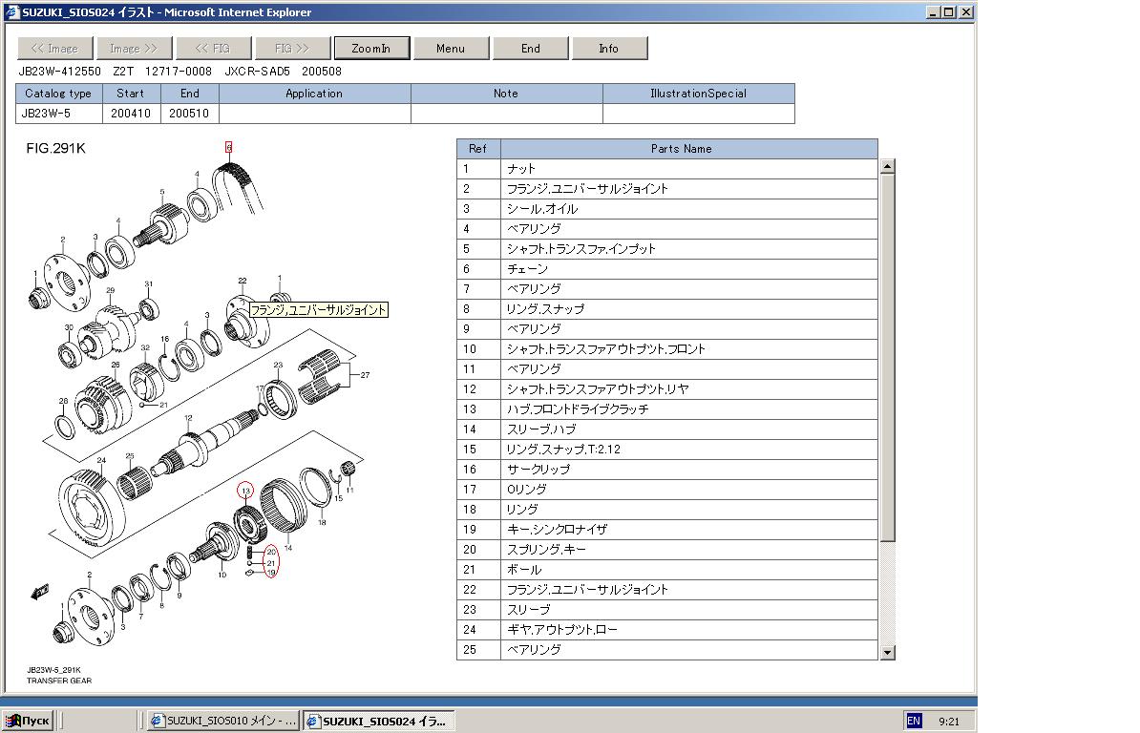This screenshot has width=1140, height=733.
Task: Click circled part number 20 callout
Action: point(271,552)
